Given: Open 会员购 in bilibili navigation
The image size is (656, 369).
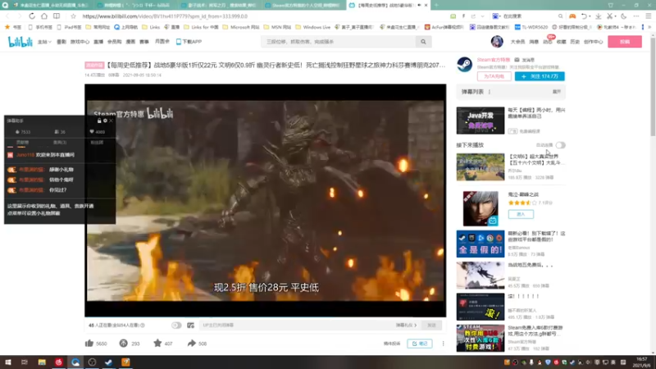Looking at the screenshot, I should click(114, 42).
